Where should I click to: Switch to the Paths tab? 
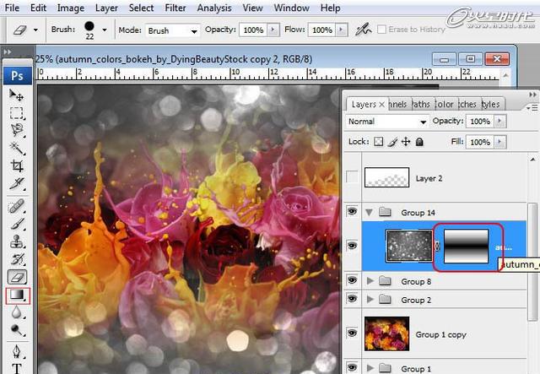(422, 104)
